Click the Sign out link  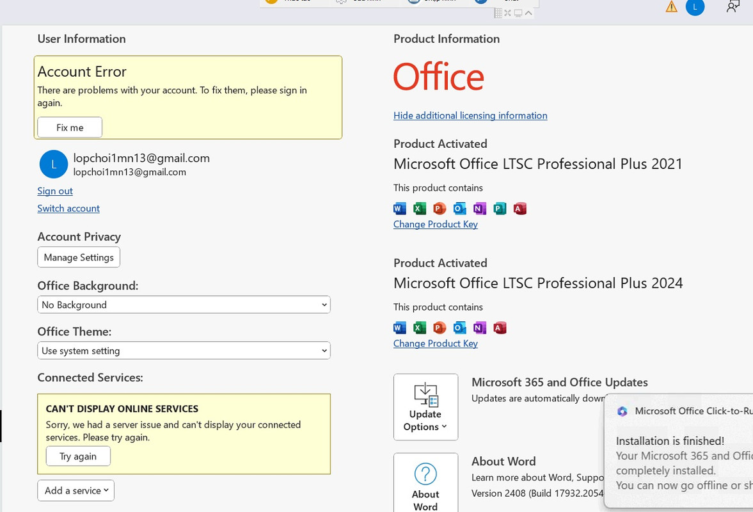[55, 191]
